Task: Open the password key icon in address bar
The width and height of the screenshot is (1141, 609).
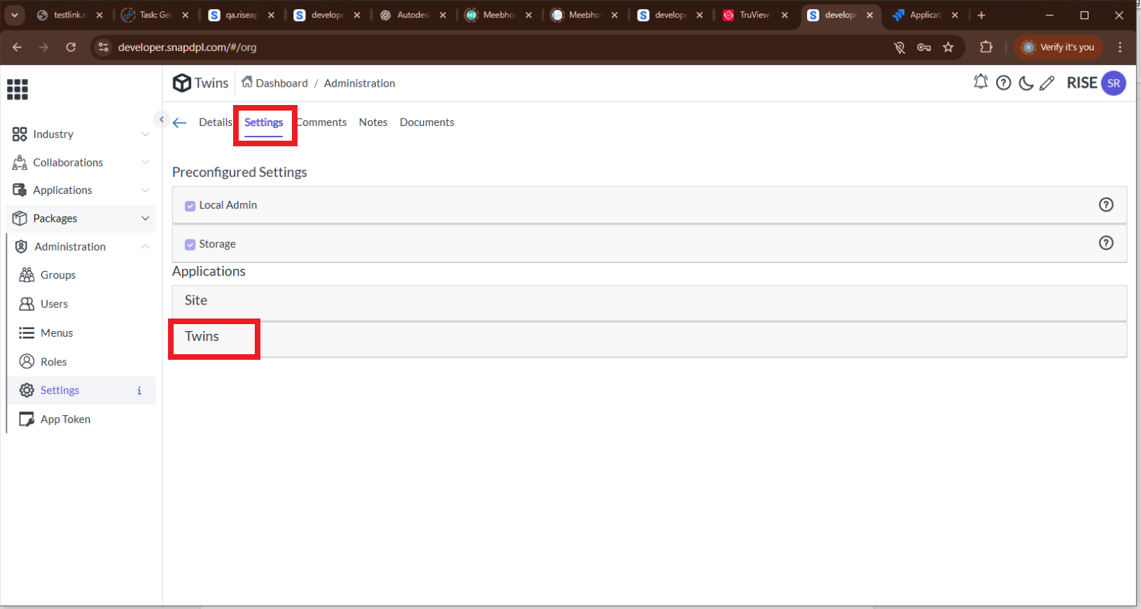Action: (x=924, y=47)
